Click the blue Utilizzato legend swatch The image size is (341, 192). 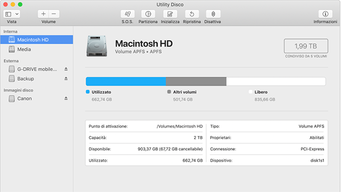87,92
